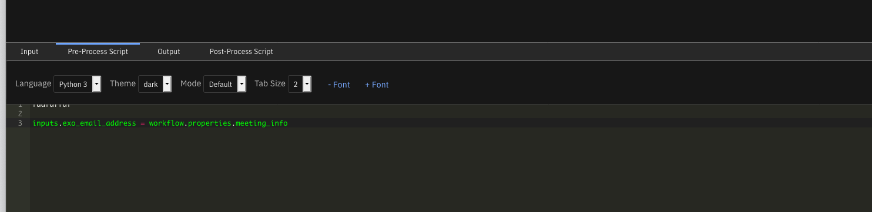Click the 2 value in Tab Size selector
Viewport: 872px width, 212px height.
296,84
